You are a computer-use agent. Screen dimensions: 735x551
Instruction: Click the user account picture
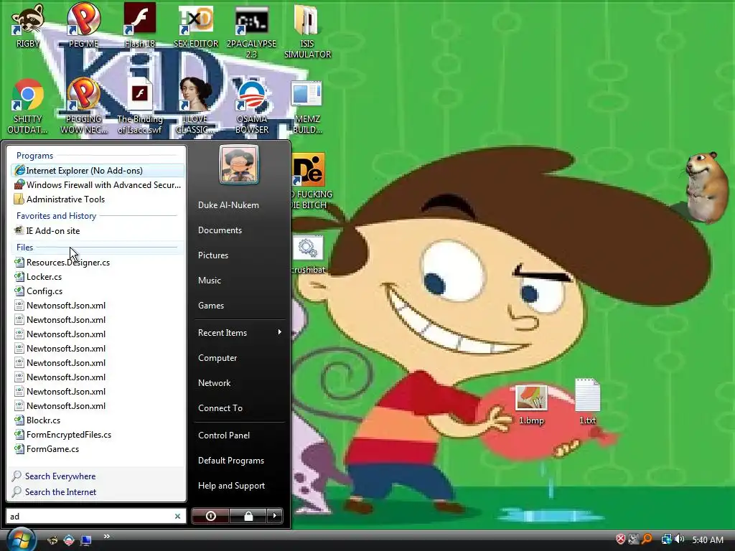[x=239, y=164]
